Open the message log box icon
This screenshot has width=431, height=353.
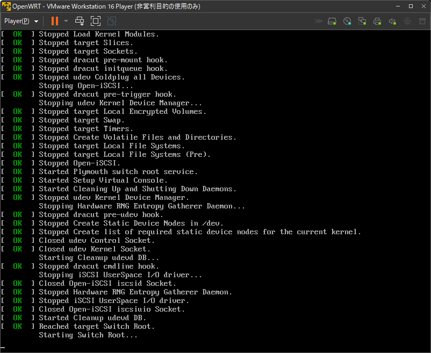tap(422, 21)
